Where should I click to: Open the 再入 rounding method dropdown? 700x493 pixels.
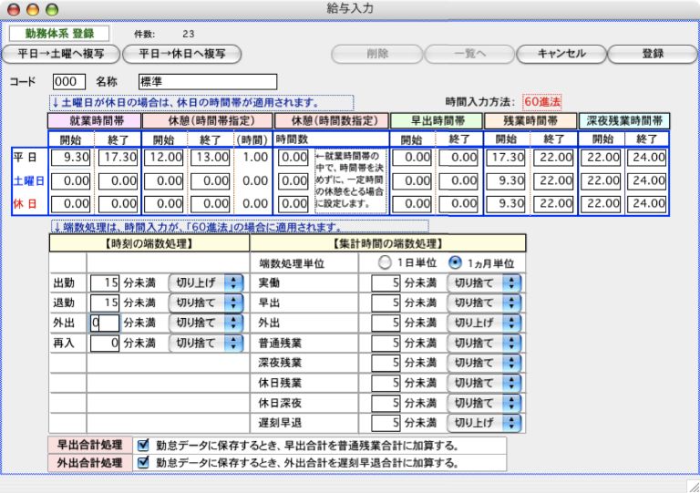pos(207,343)
